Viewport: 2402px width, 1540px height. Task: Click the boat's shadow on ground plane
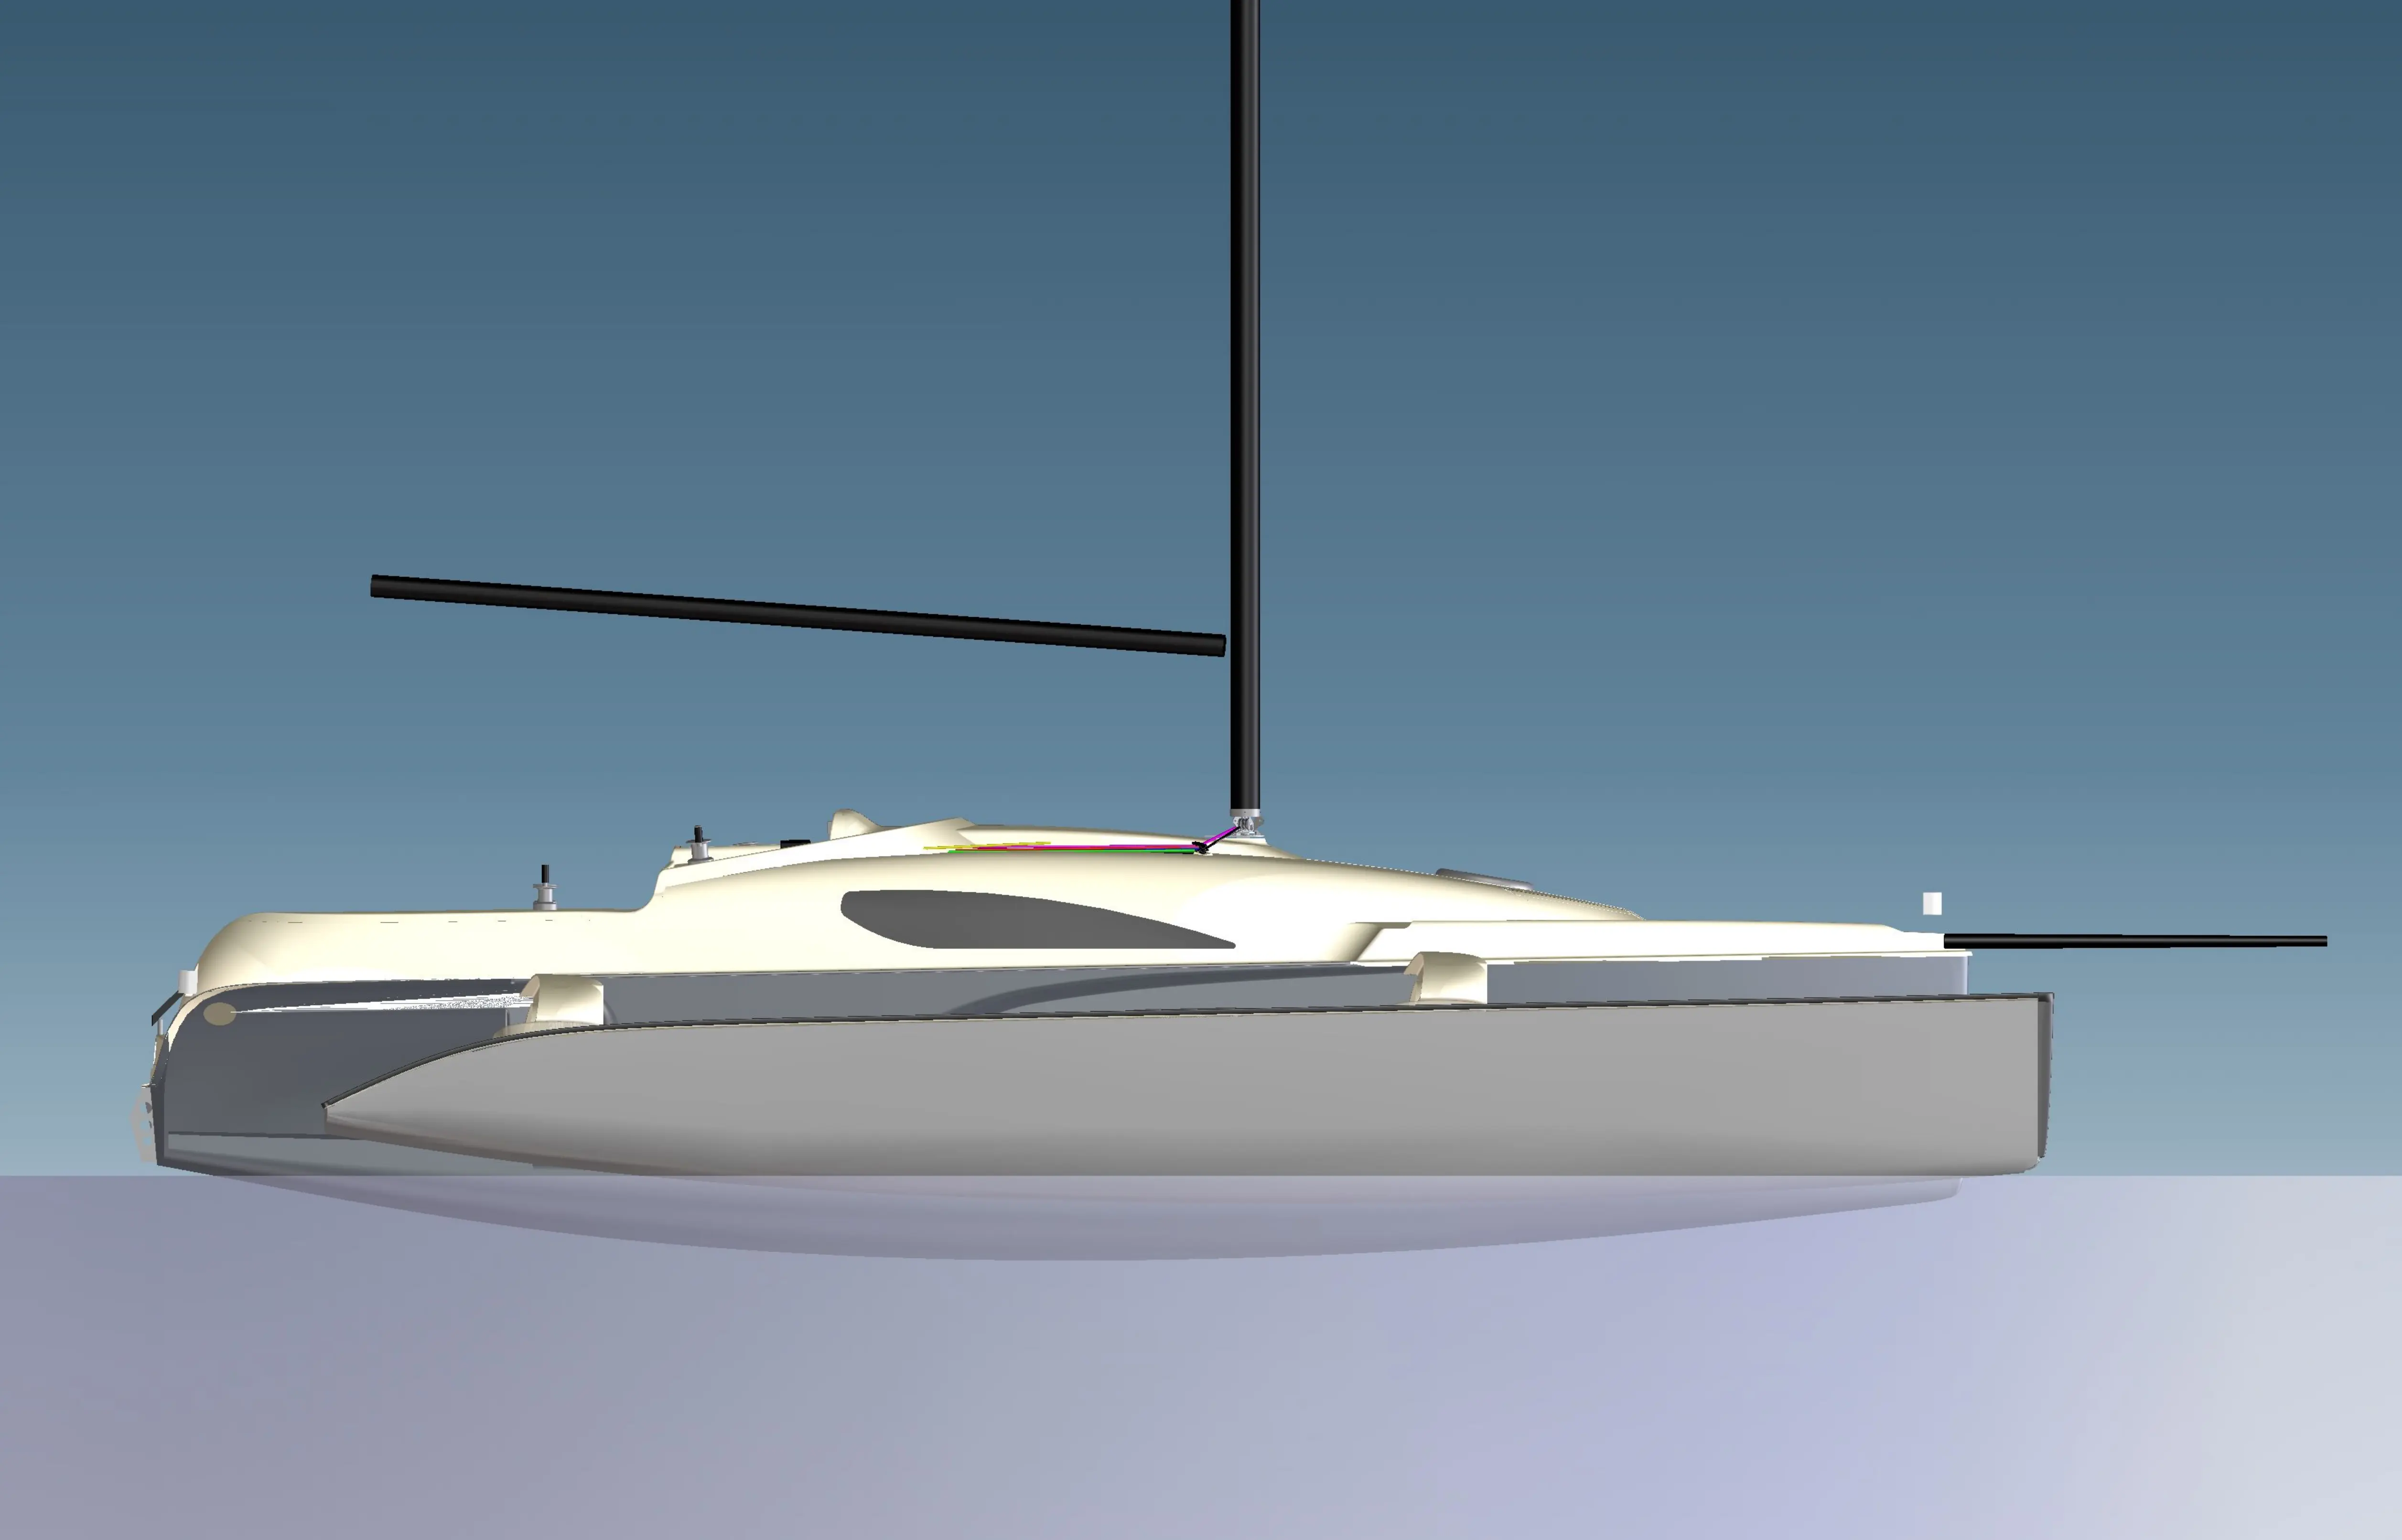point(1100,1220)
